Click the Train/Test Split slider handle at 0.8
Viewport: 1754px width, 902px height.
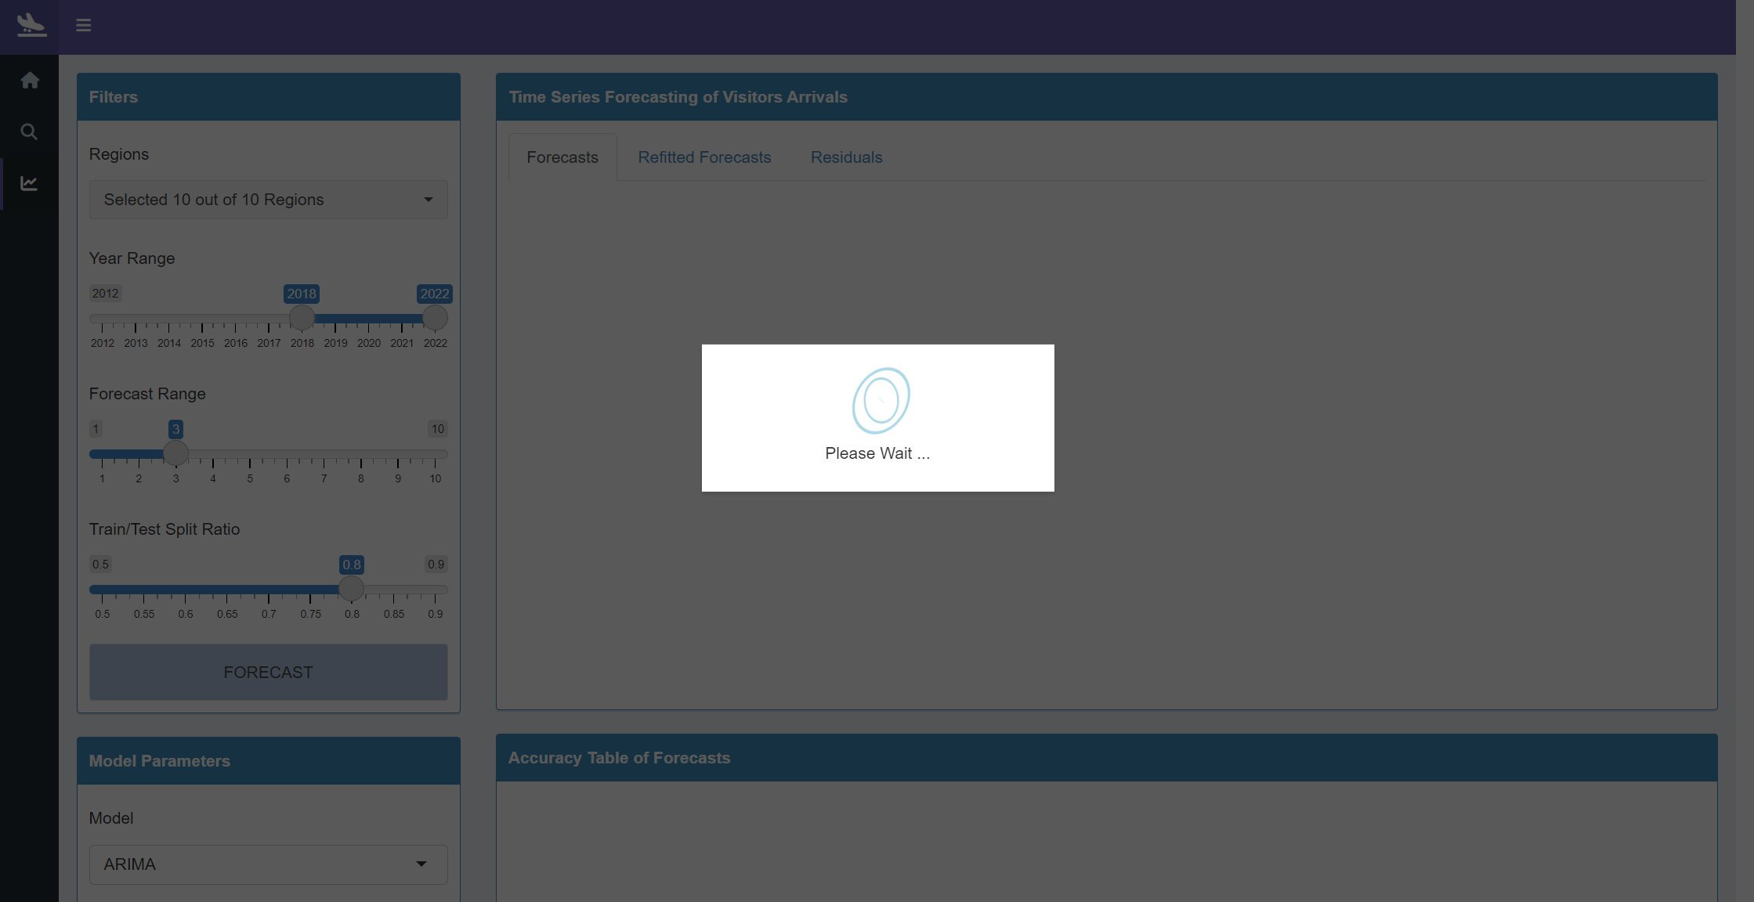(x=352, y=589)
